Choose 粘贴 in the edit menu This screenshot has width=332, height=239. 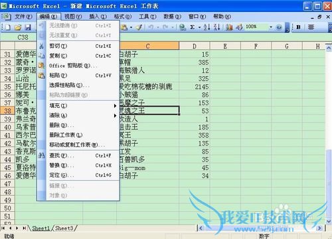click(x=78, y=75)
